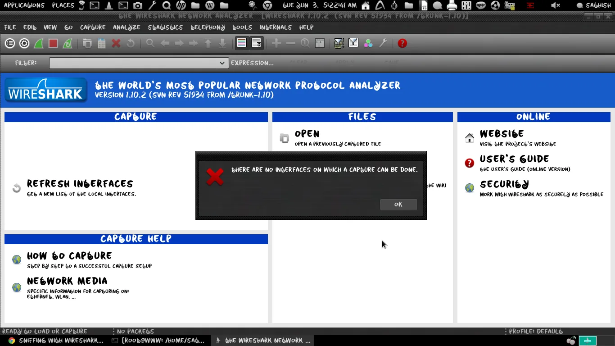
Task: Open the View menu
Action: pos(50,27)
